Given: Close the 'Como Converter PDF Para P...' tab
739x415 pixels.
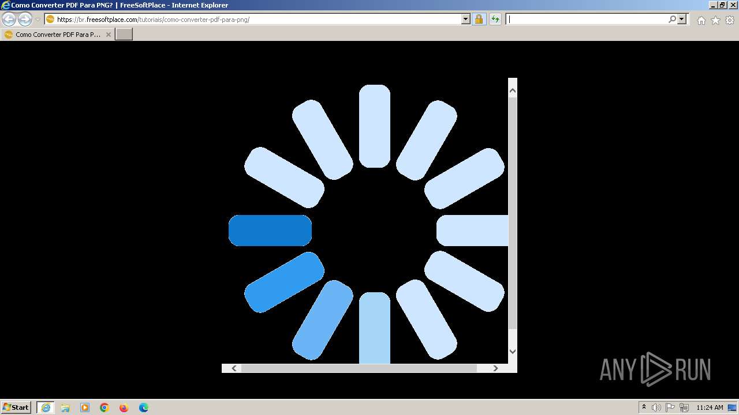Looking at the screenshot, I should pos(109,35).
